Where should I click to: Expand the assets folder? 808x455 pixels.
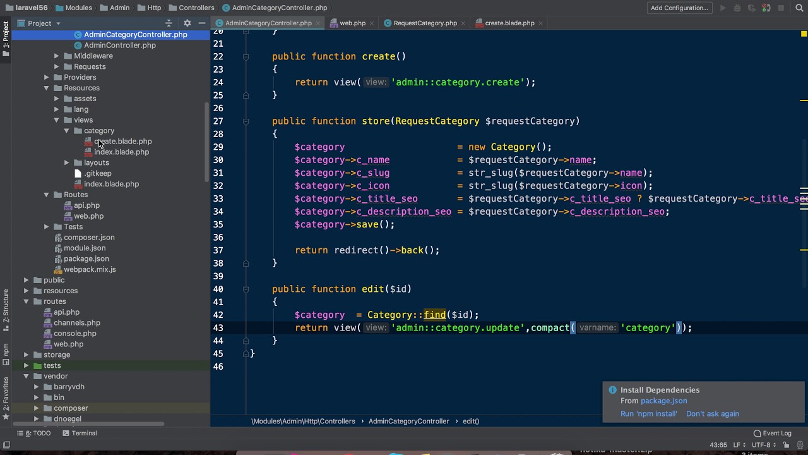click(x=57, y=99)
